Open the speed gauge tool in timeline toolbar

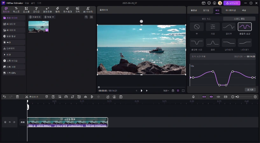pyautogui.click(x=66, y=97)
